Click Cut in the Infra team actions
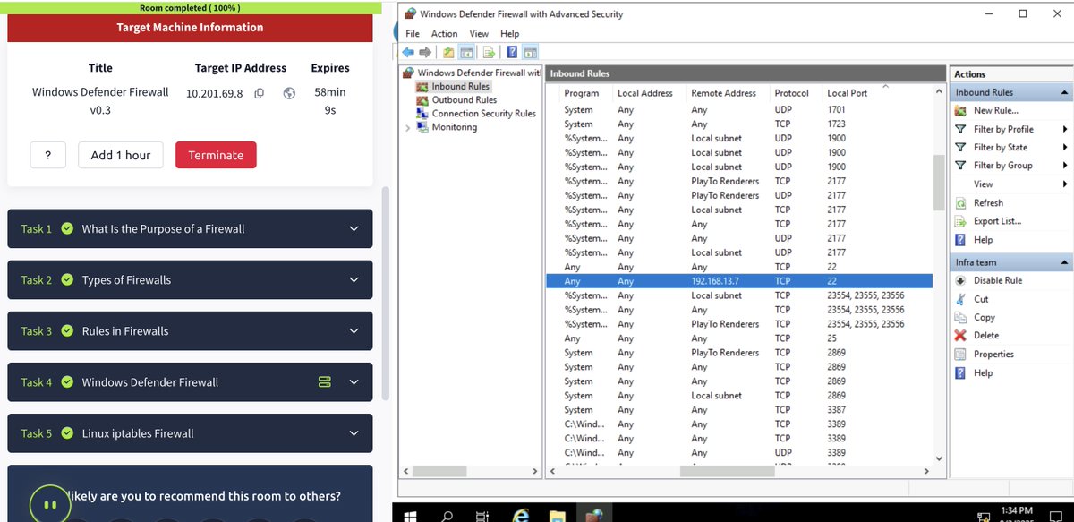This screenshot has height=522, width=1074. click(981, 299)
